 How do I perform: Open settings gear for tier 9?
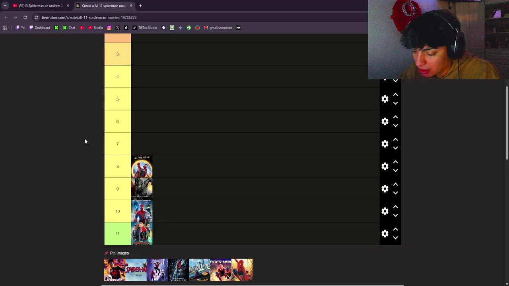click(385, 189)
